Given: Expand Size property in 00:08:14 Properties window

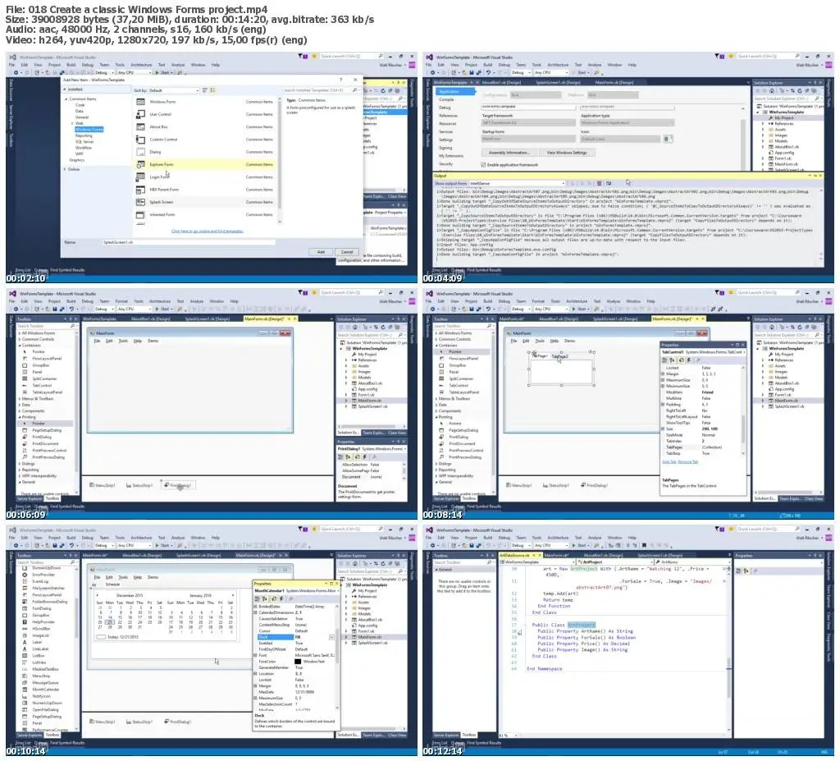Looking at the screenshot, I should 663,429.
